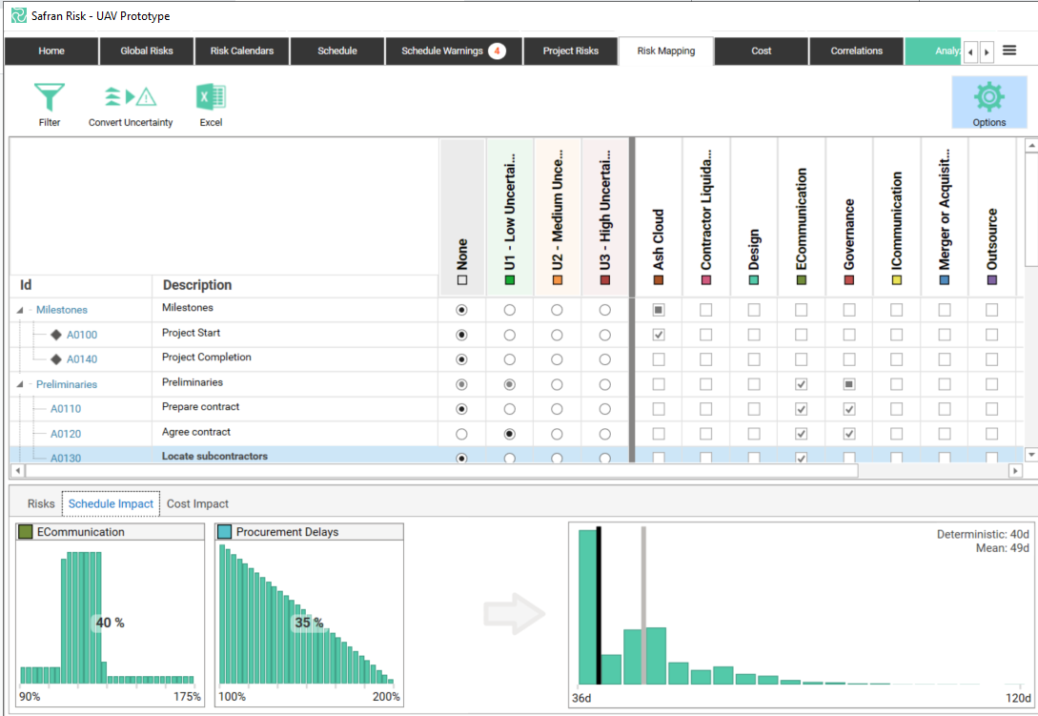1038x716 pixels.
Task: Select U1 Low Uncertainty for Project Completion
Action: (x=510, y=359)
